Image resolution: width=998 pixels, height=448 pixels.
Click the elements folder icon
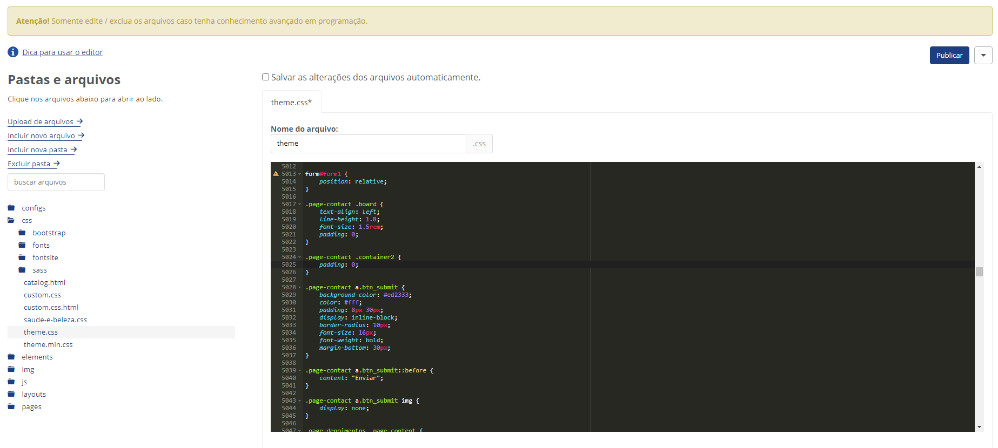point(11,357)
